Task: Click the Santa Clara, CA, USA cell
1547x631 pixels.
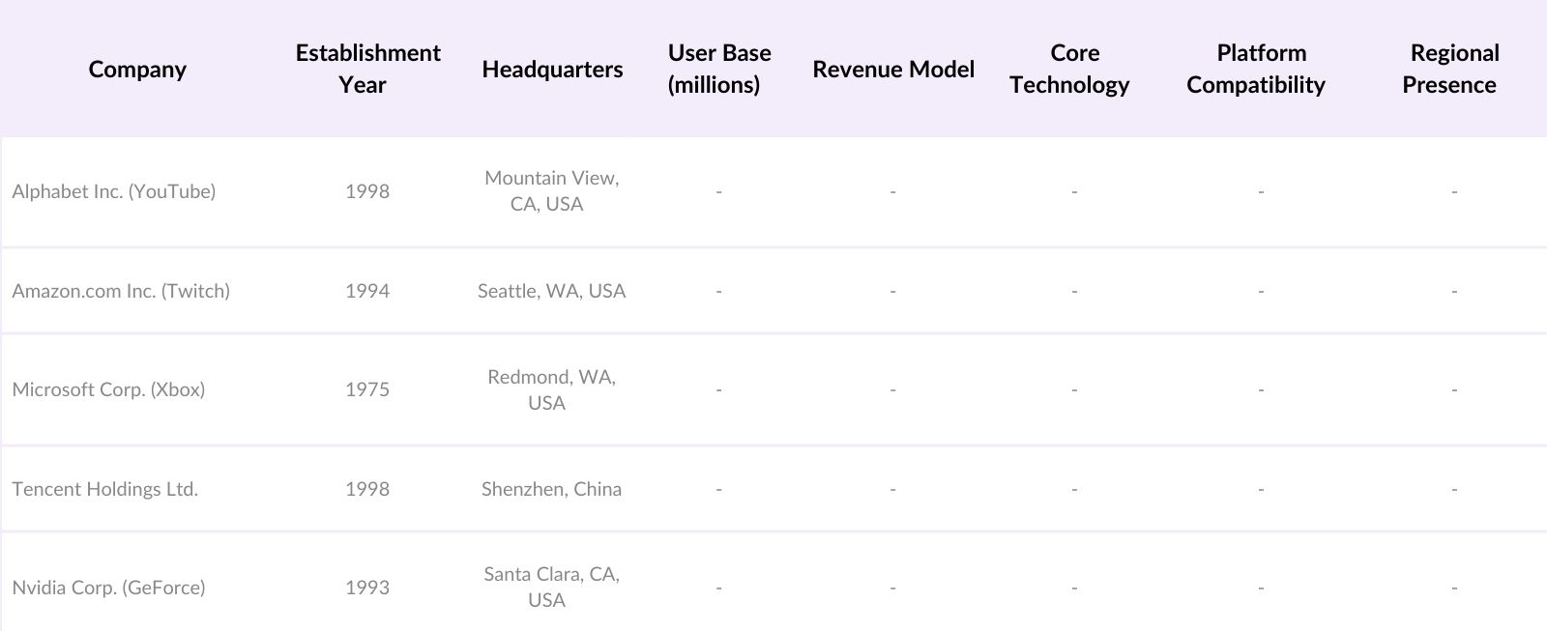Action: coord(551,588)
